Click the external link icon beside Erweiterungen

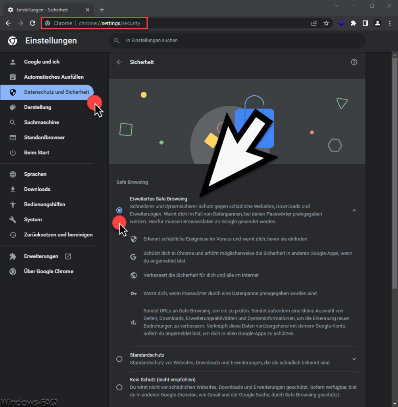point(68,256)
